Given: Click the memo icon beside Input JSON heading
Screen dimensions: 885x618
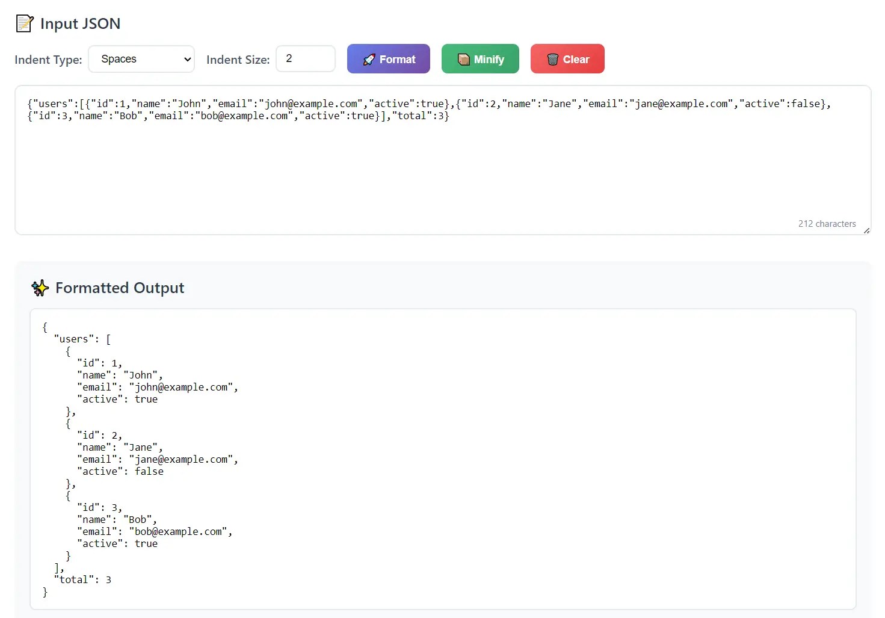Looking at the screenshot, I should (24, 23).
